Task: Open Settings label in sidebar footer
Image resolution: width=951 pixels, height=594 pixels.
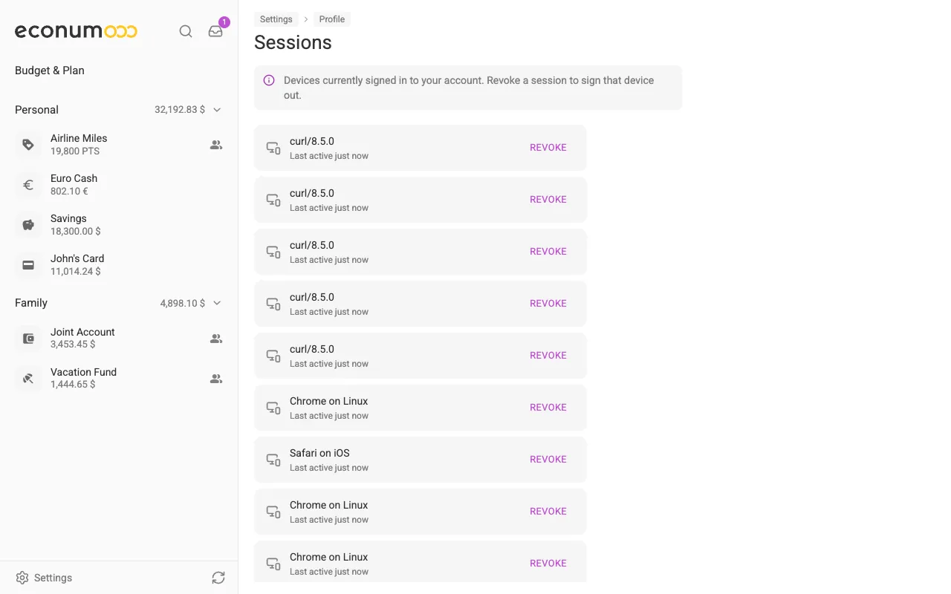Action: point(53,578)
